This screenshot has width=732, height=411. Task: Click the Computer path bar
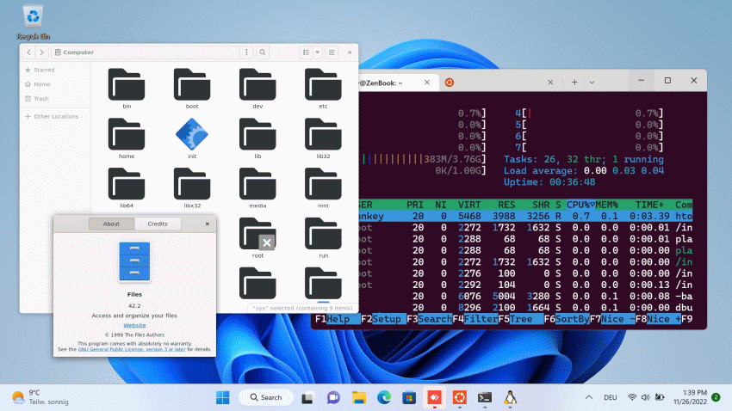click(146, 52)
